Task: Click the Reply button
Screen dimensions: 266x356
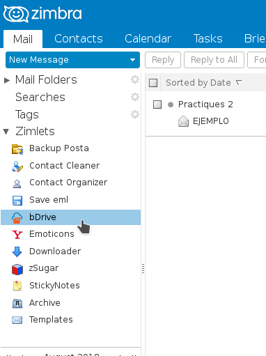Action: [163, 60]
